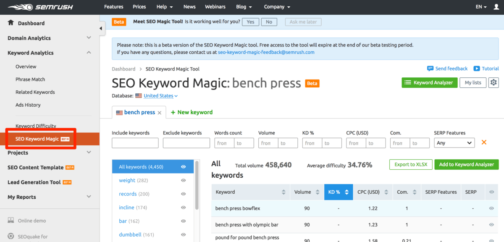Sort by the Com. column arrows
This screenshot has height=242, width=504.
[x=414, y=192]
